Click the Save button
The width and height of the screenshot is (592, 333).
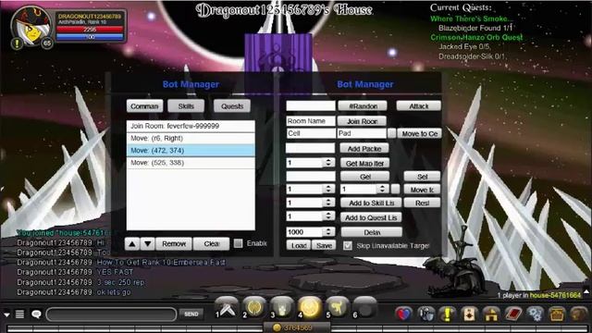coord(324,245)
